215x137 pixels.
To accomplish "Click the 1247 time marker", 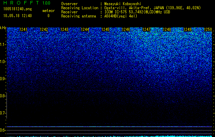I will pyautogui.click(x=146, y=29).
